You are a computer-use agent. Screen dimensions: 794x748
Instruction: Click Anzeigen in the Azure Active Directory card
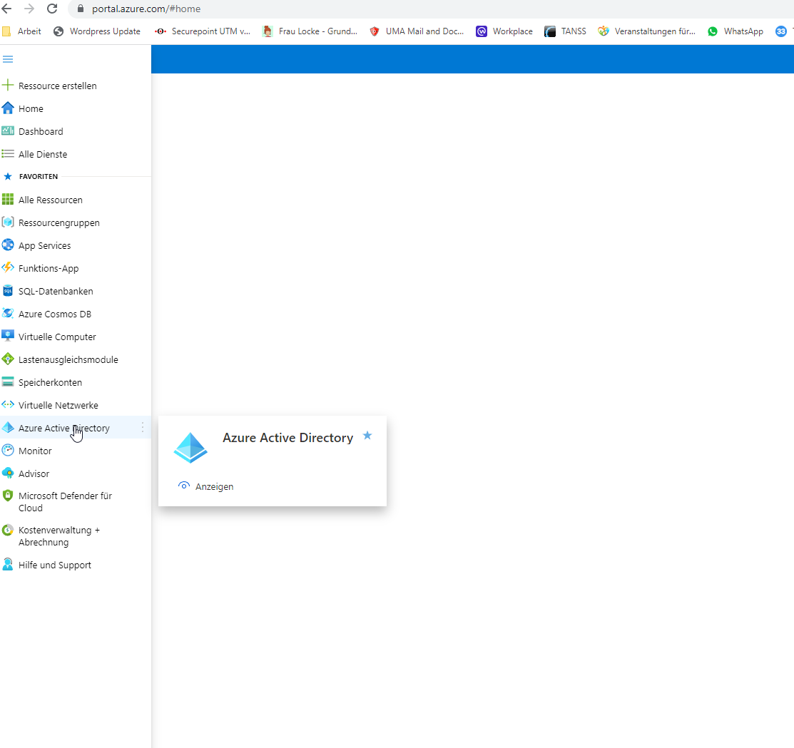214,487
